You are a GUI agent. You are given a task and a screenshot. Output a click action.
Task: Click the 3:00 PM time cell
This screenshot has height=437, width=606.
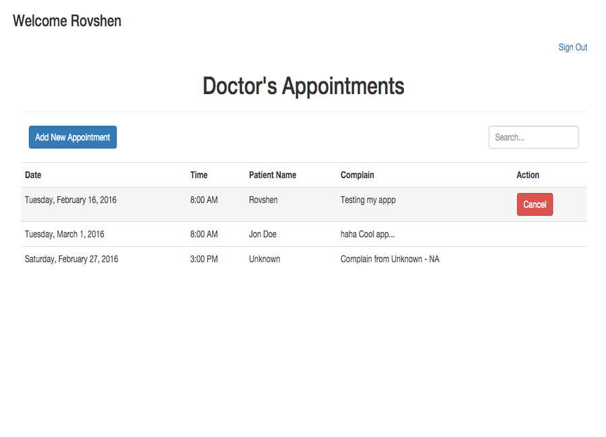coord(203,259)
